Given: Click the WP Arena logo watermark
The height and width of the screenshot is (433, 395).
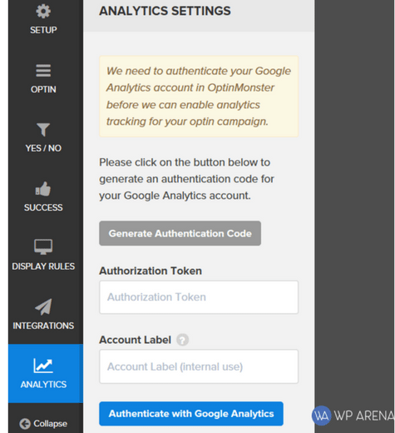Looking at the screenshot, I should pyautogui.click(x=353, y=416).
